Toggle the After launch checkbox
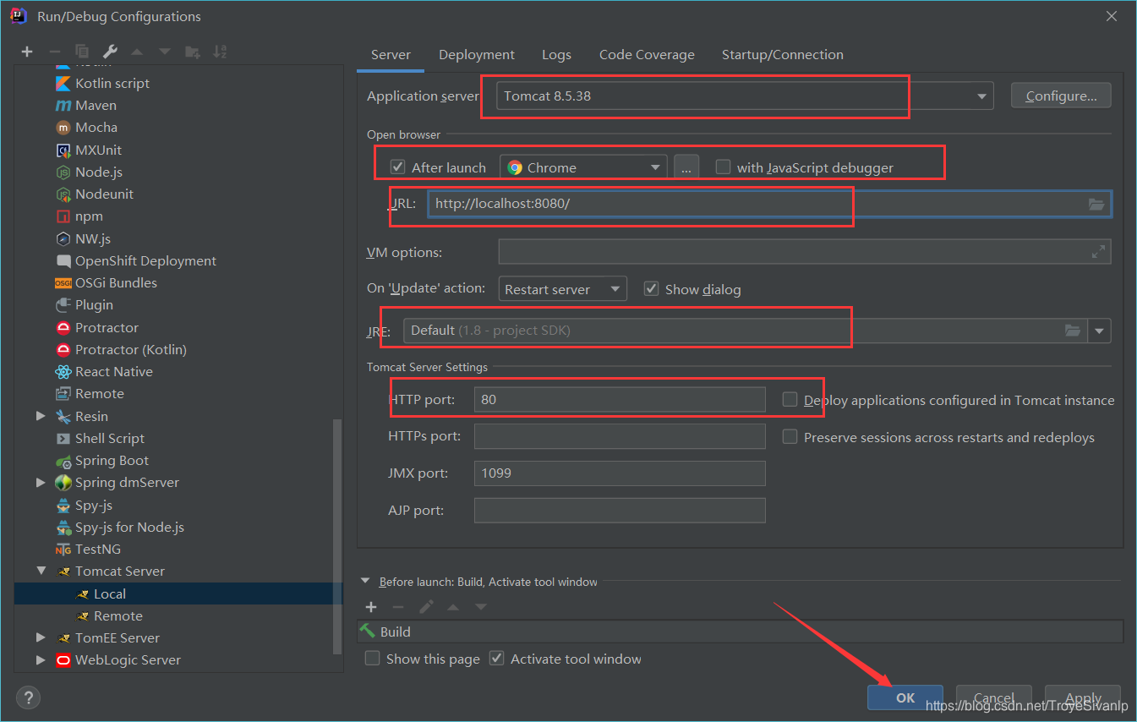Screen dimensions: 1137x722 click(x=397, y=167)
